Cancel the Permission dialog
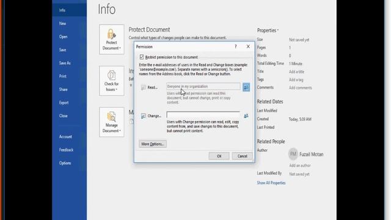This screenshot has height=220, width=391. click(x=242, y=156)
